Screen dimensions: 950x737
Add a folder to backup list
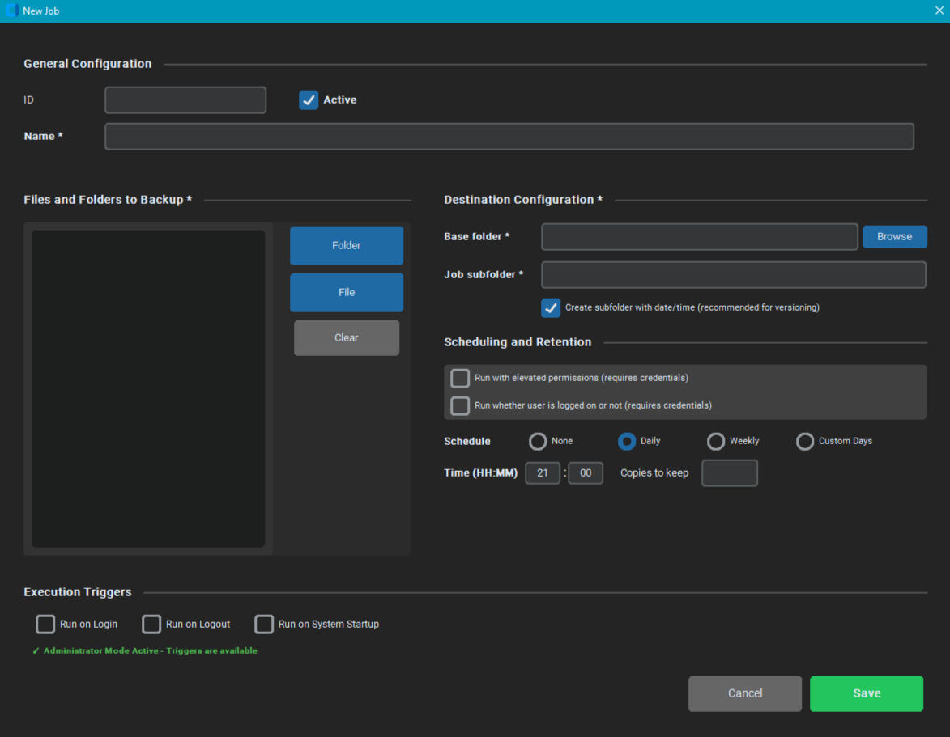pyautogui.click(x=346, y=246)
